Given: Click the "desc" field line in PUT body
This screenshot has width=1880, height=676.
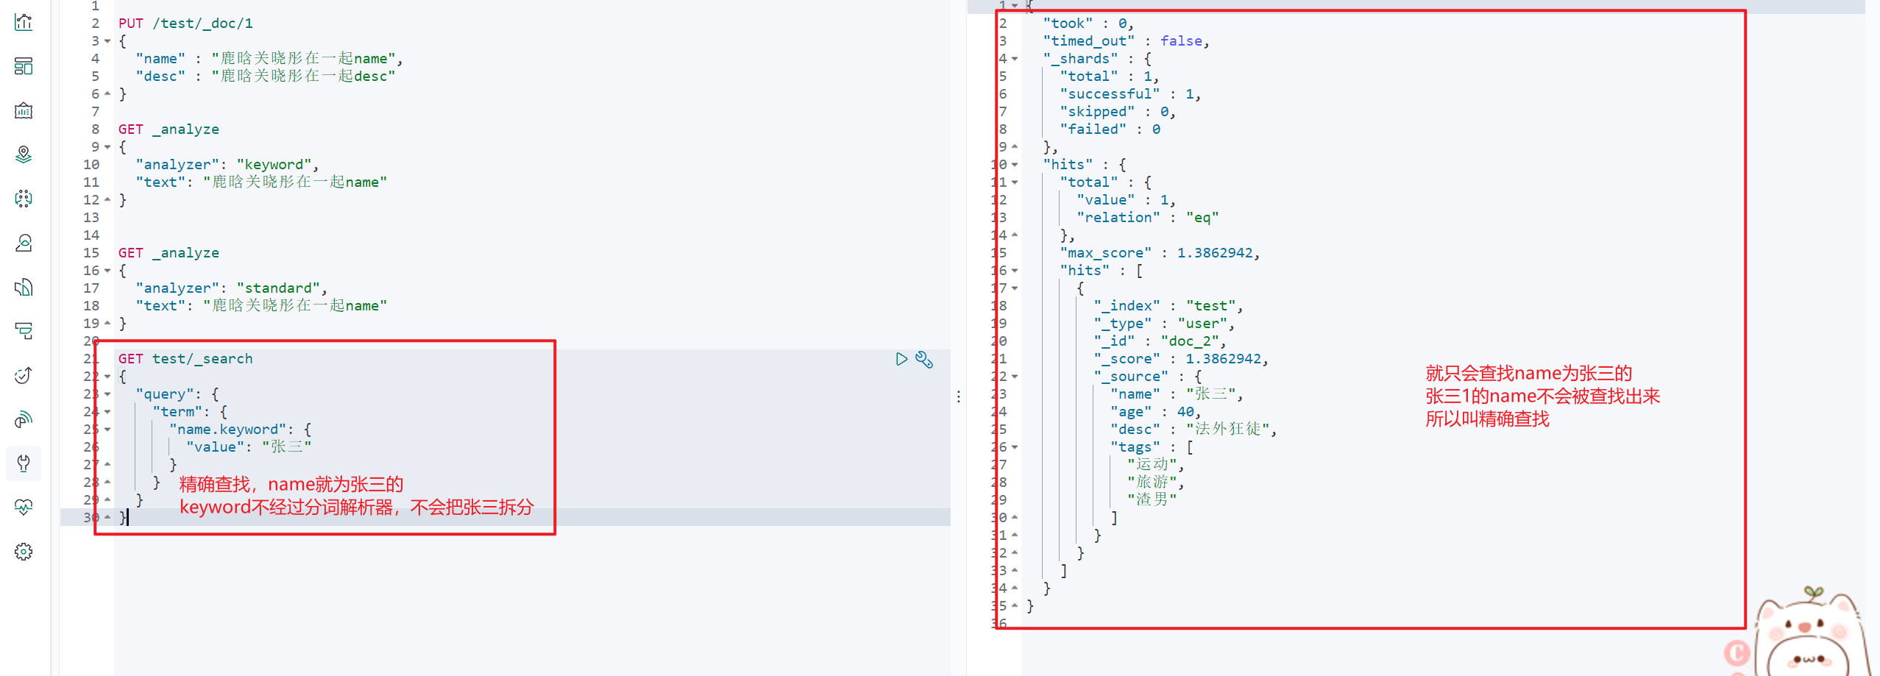Looking at the screenshot, I should click(266, 77).
